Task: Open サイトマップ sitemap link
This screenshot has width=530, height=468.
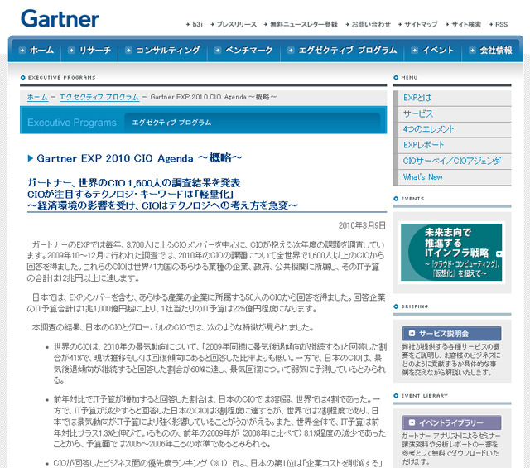Action: 421,24
